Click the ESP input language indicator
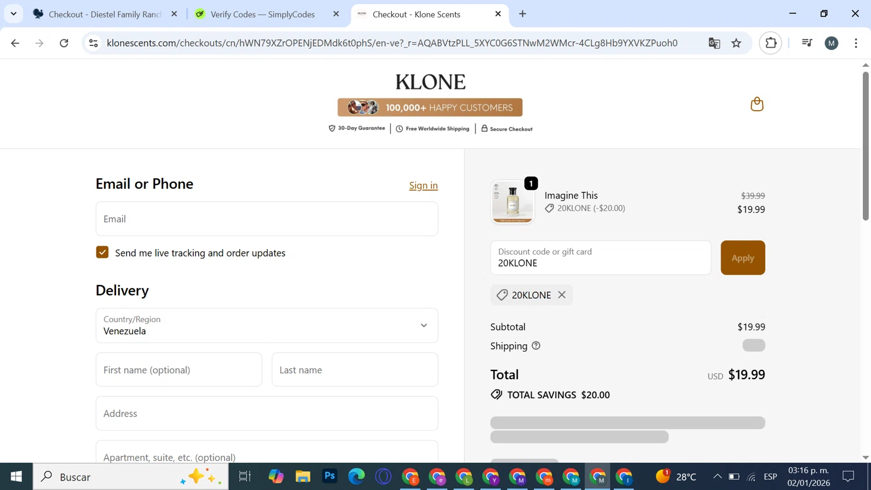Screen dimensions: 871x490 tap(771, 477)
